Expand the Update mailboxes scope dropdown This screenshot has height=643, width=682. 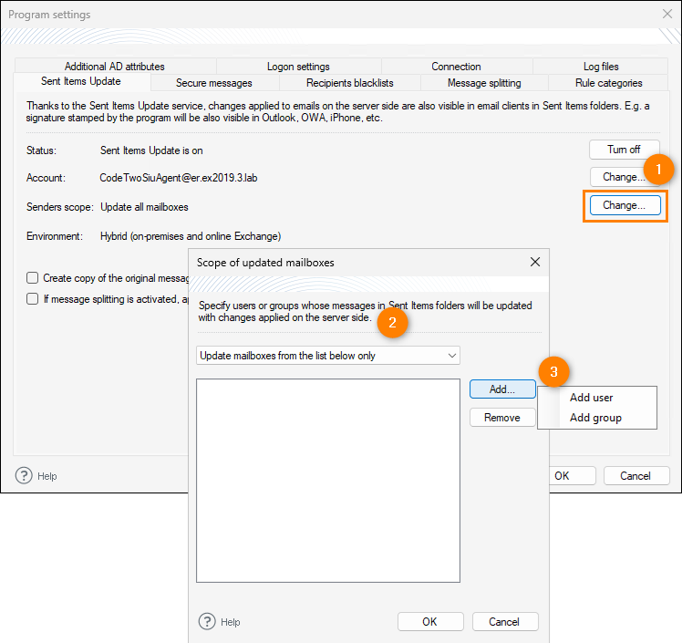[328, 356]
